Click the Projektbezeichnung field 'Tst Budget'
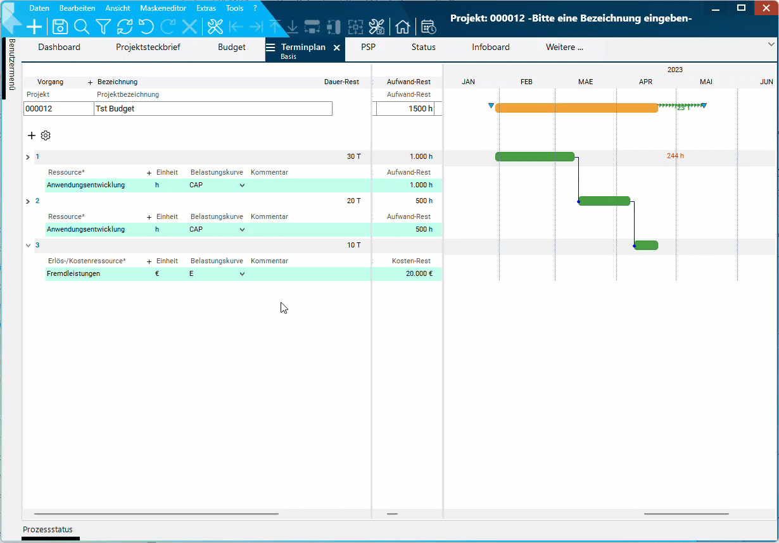Screen dimensions: 779x543 [x=213, y=109]
